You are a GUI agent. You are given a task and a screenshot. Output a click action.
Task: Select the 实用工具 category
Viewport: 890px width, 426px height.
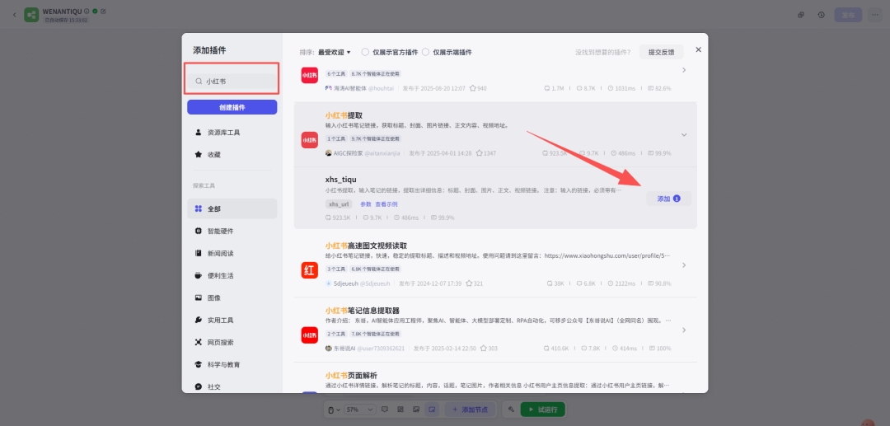tap(232, 320)
